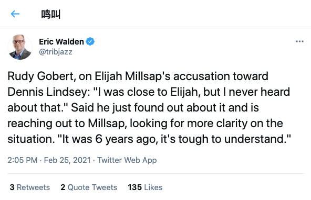Viewport: 311px width, 200px height.
Task: Click the text "Dennis Lindsey" in tweet
Action: (x=47, y=92)
